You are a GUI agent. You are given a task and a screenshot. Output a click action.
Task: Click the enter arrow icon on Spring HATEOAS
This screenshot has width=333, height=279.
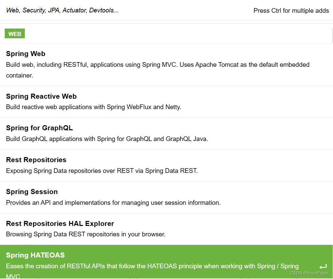tap(323, 266)
